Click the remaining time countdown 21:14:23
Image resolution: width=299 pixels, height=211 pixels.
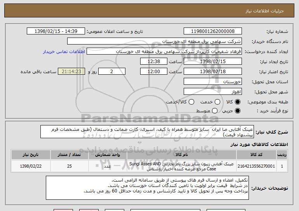tap(71, 72)
